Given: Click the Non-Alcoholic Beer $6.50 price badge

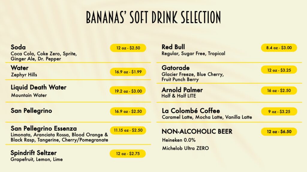Looking at the screenshot, I should tap(279, 132).
